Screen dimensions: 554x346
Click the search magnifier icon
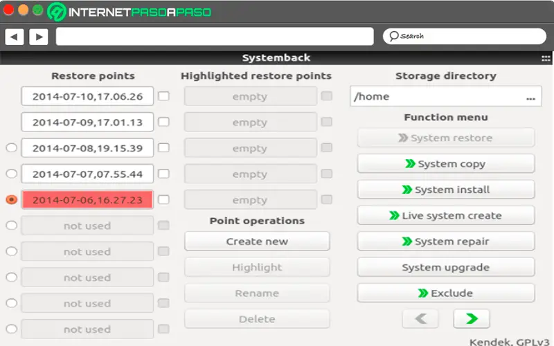click(393, 36)
